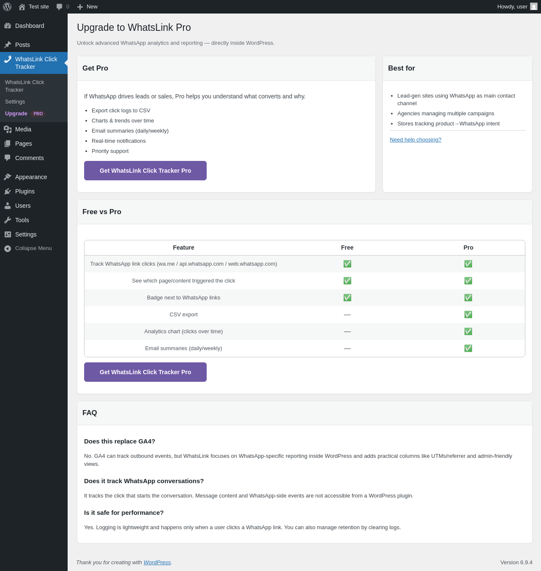This screenshot has width=541, height=571.
Task: Follow the WordPress footer link
Action: point(157,563)
